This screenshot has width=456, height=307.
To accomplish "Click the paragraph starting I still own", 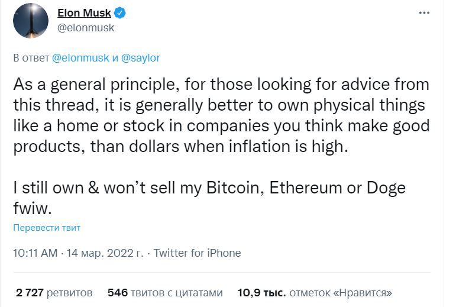I will coord(209,198).
